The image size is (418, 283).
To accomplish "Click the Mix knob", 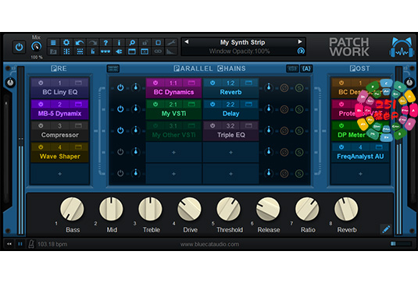I will pyautogui.click(x=37, y=47).
